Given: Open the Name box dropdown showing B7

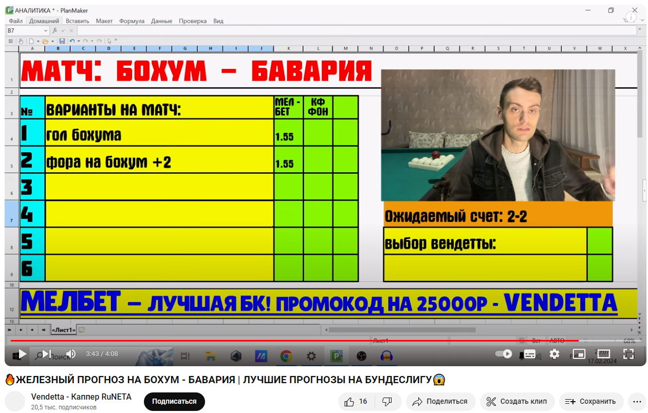Looking at the screenshot, I should [x=45, y=30].
